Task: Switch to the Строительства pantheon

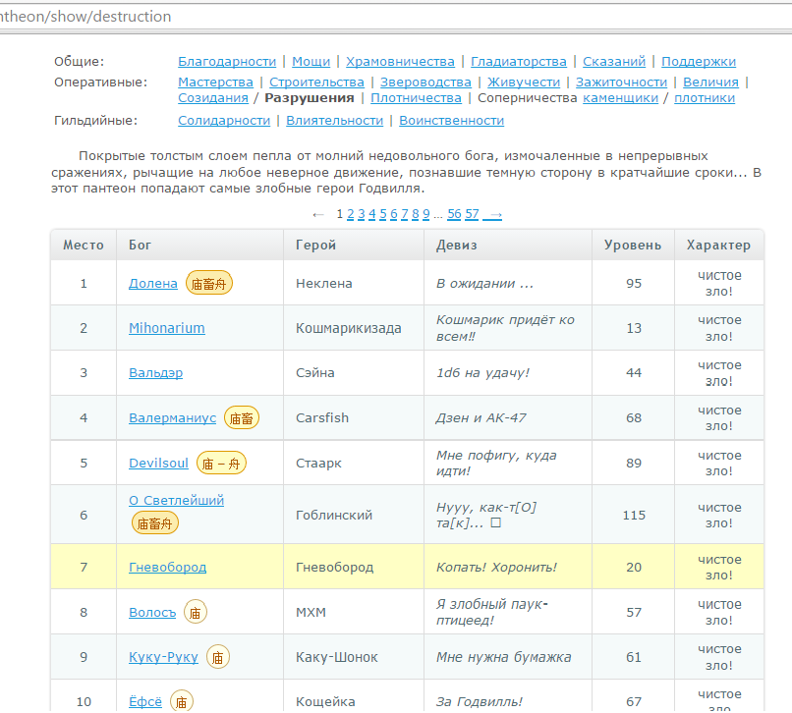Action: click(x=316, y=82)
